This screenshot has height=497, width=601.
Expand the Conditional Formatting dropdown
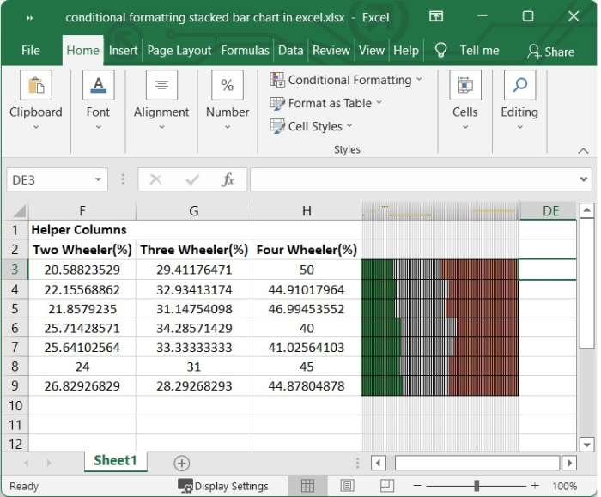(346, 80)
